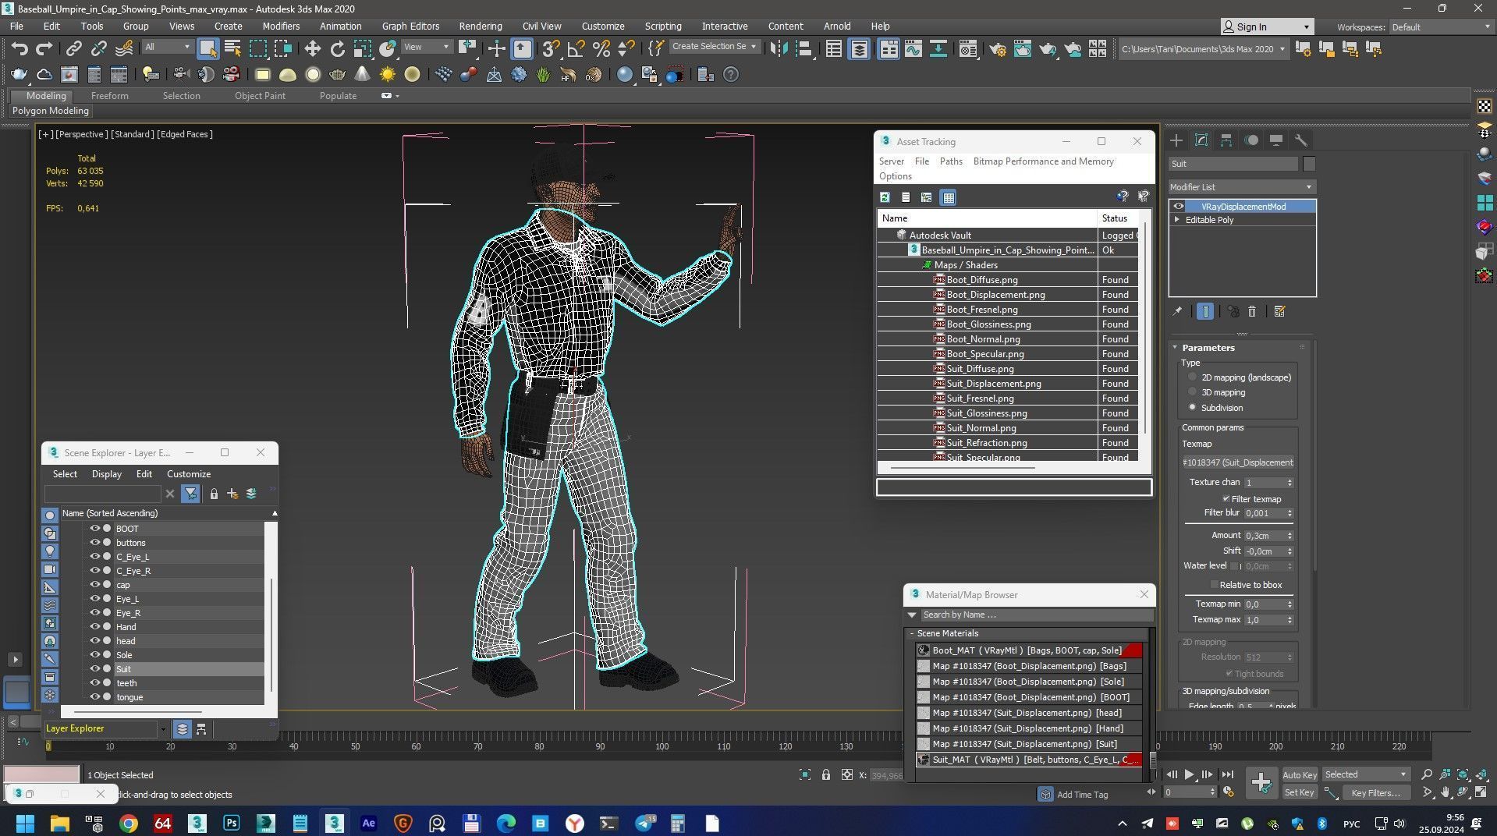The image size is (1497, 836).
Task: Click Pin Stack icon under modifier list
Action: tap(1177, 311)
